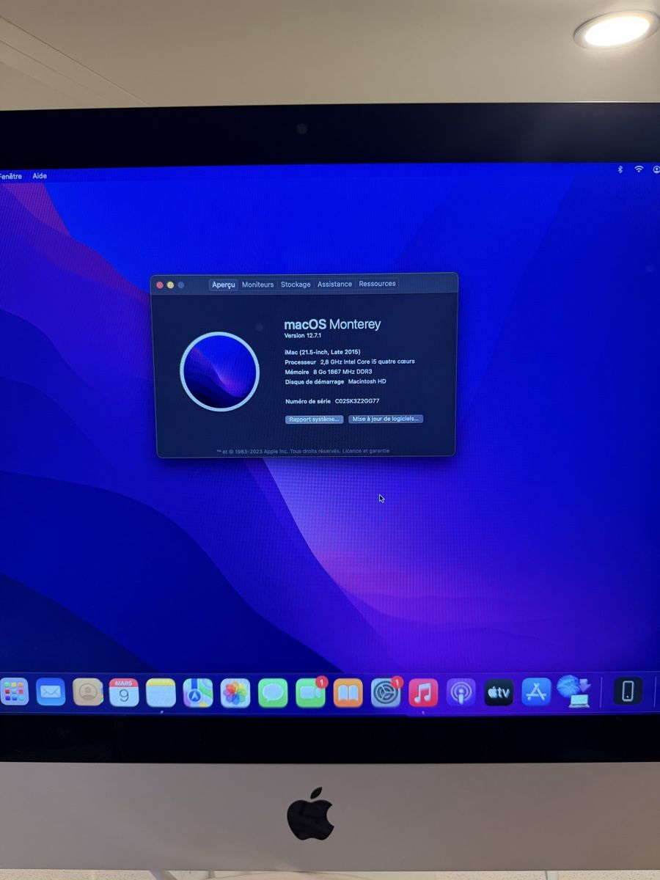Viewport: 660px width, 880px height.
Task: Select the Aperçu tab
Action: (x=224, y=285)
